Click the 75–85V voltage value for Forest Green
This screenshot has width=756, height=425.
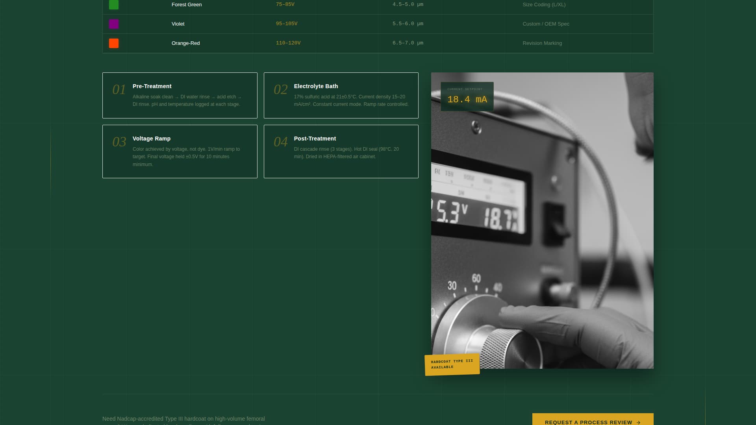[x=285, y=4]
